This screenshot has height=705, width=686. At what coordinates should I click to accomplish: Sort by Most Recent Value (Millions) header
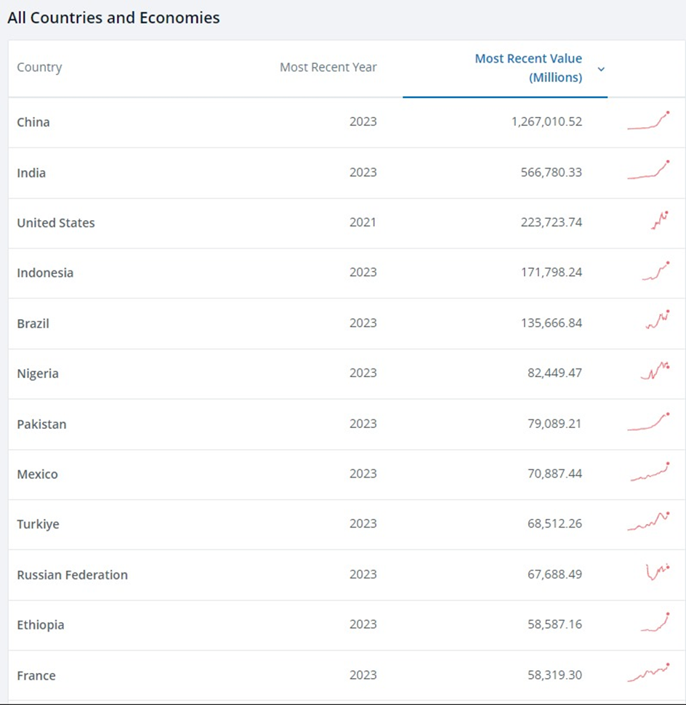(528, 68)
